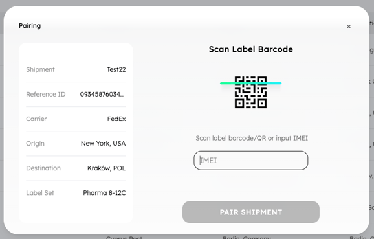Click the truncated Reference ID number
Screen dimensions: 374x239
[102, 94]
